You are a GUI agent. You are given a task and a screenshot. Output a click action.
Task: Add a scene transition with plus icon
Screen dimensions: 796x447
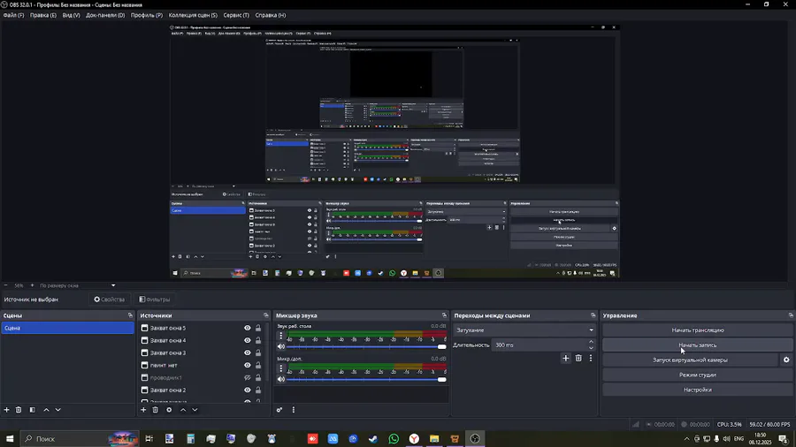(566, 358)
